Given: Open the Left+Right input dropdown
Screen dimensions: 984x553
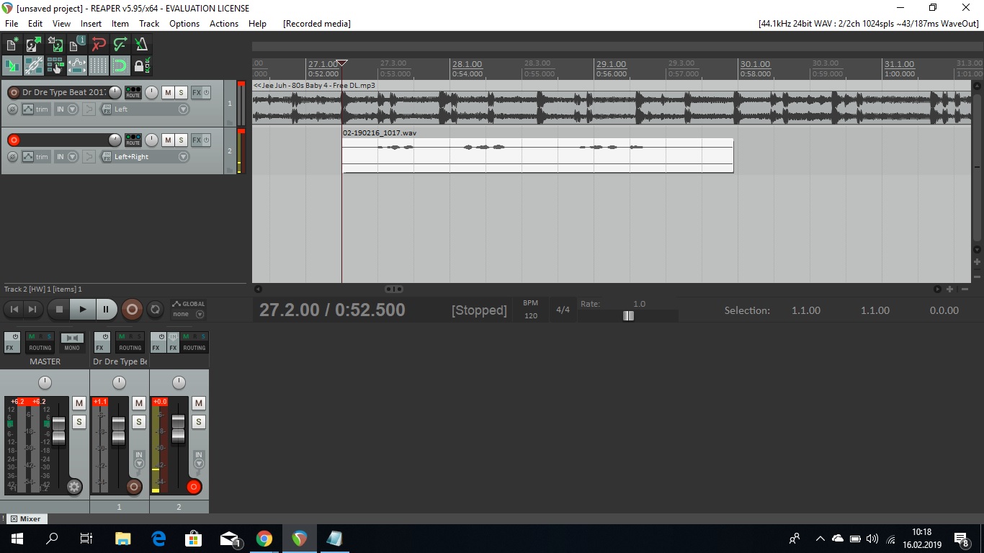Looking at the screenshot, I should [183, 156].
